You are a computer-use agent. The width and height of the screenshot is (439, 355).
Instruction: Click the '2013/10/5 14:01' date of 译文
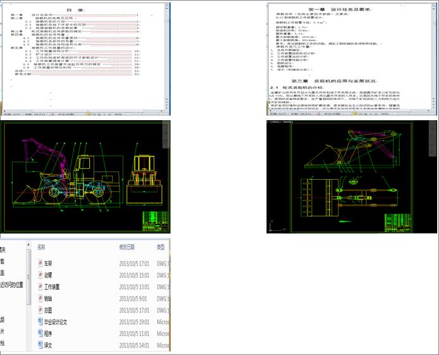point(134,346)
